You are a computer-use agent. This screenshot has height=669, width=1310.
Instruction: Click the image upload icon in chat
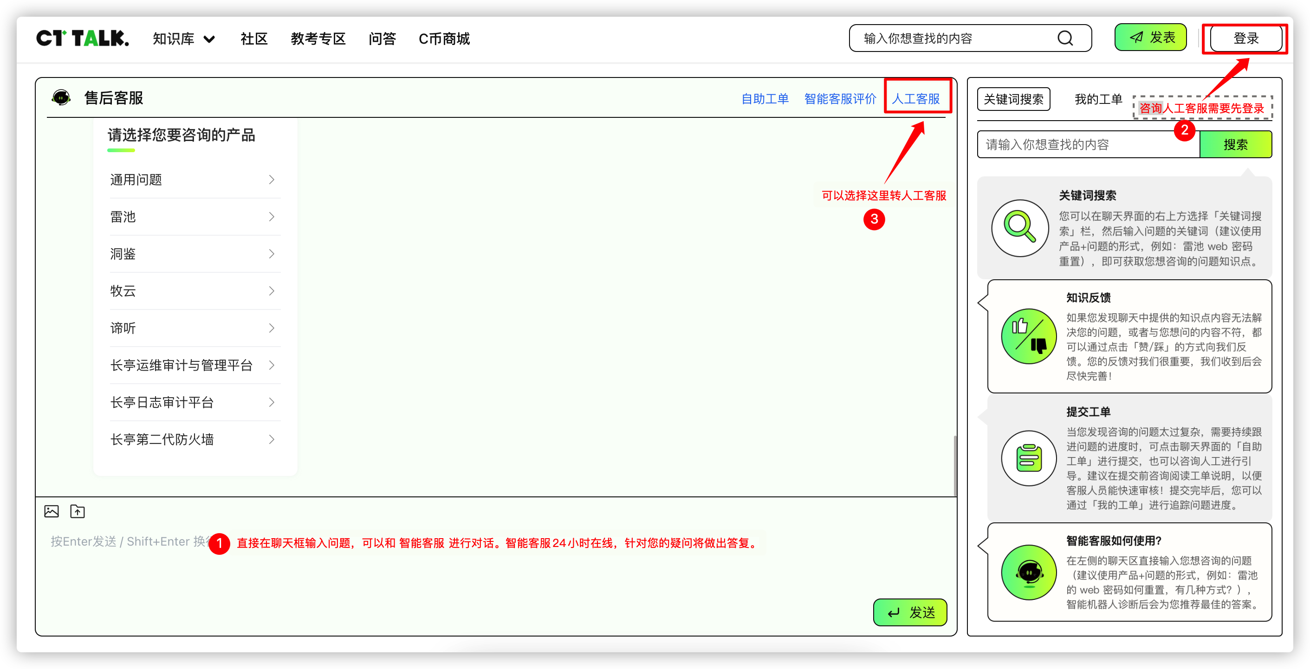[x=52, y=511]
